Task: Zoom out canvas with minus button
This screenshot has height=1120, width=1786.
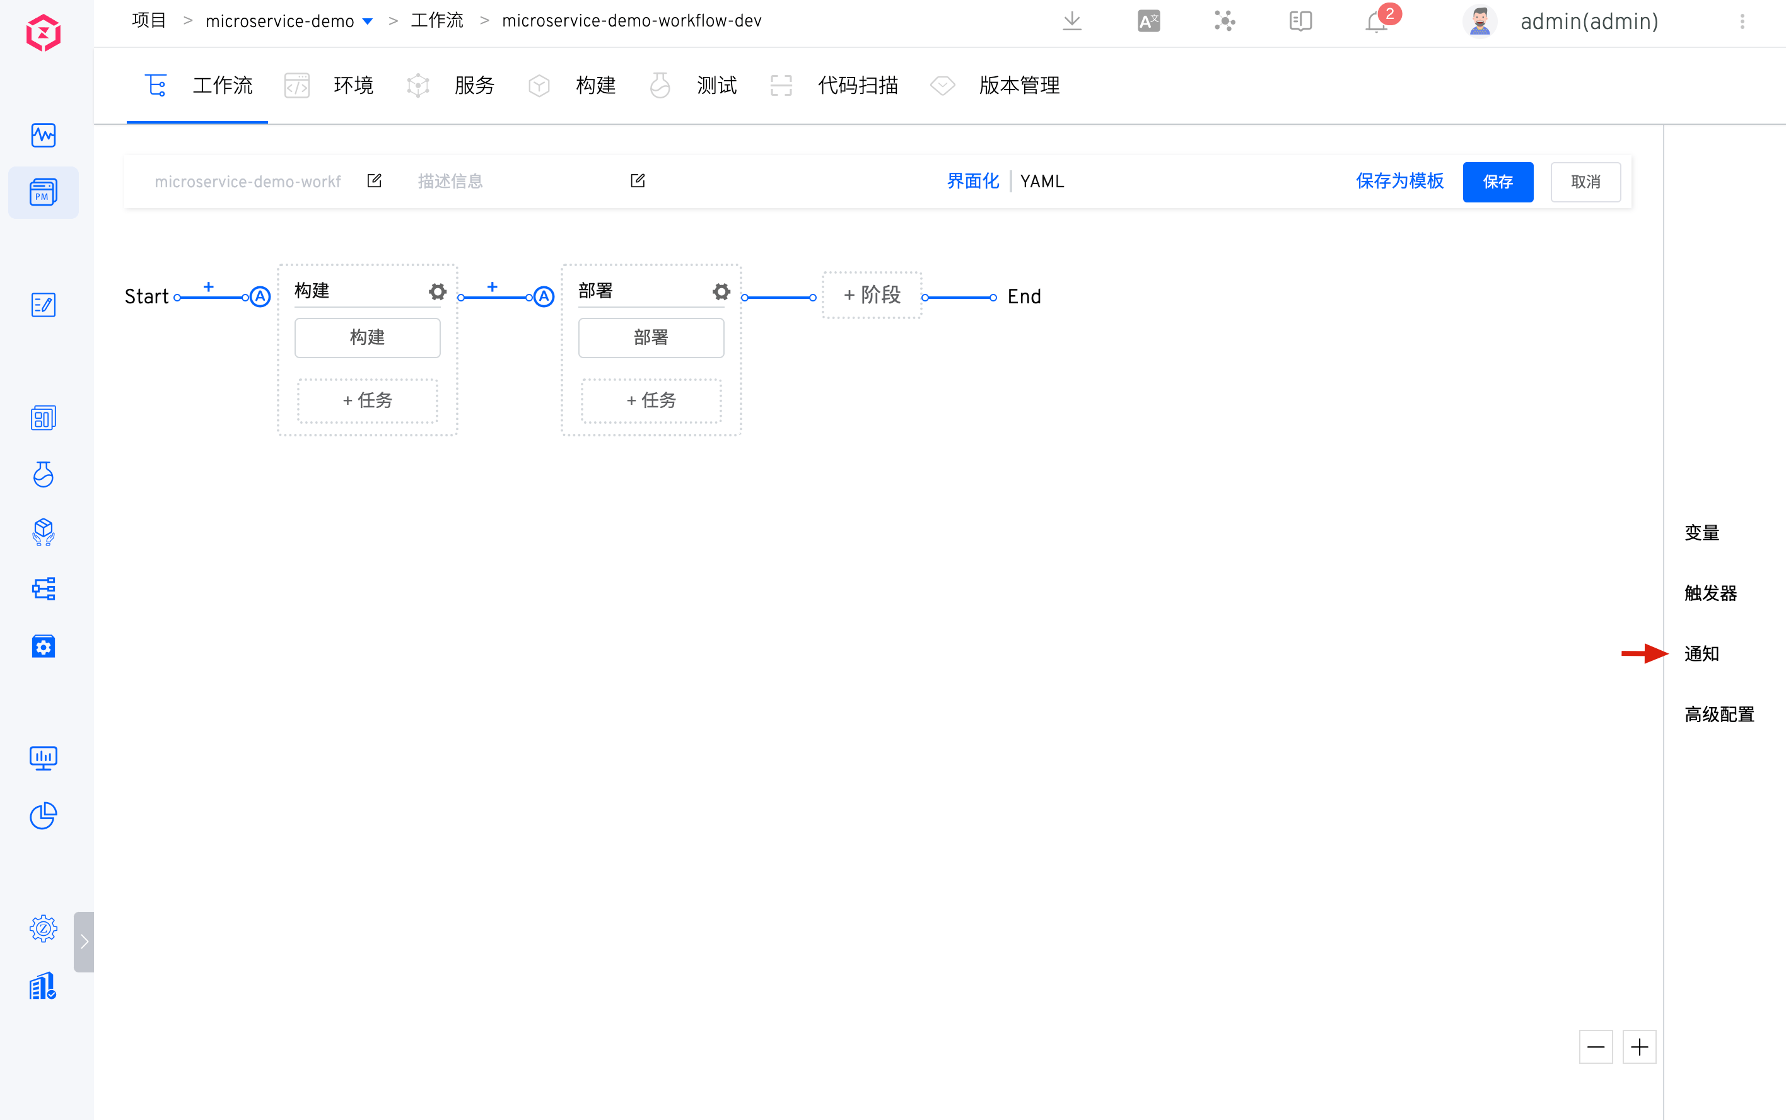Action: coord(1596,1047)
